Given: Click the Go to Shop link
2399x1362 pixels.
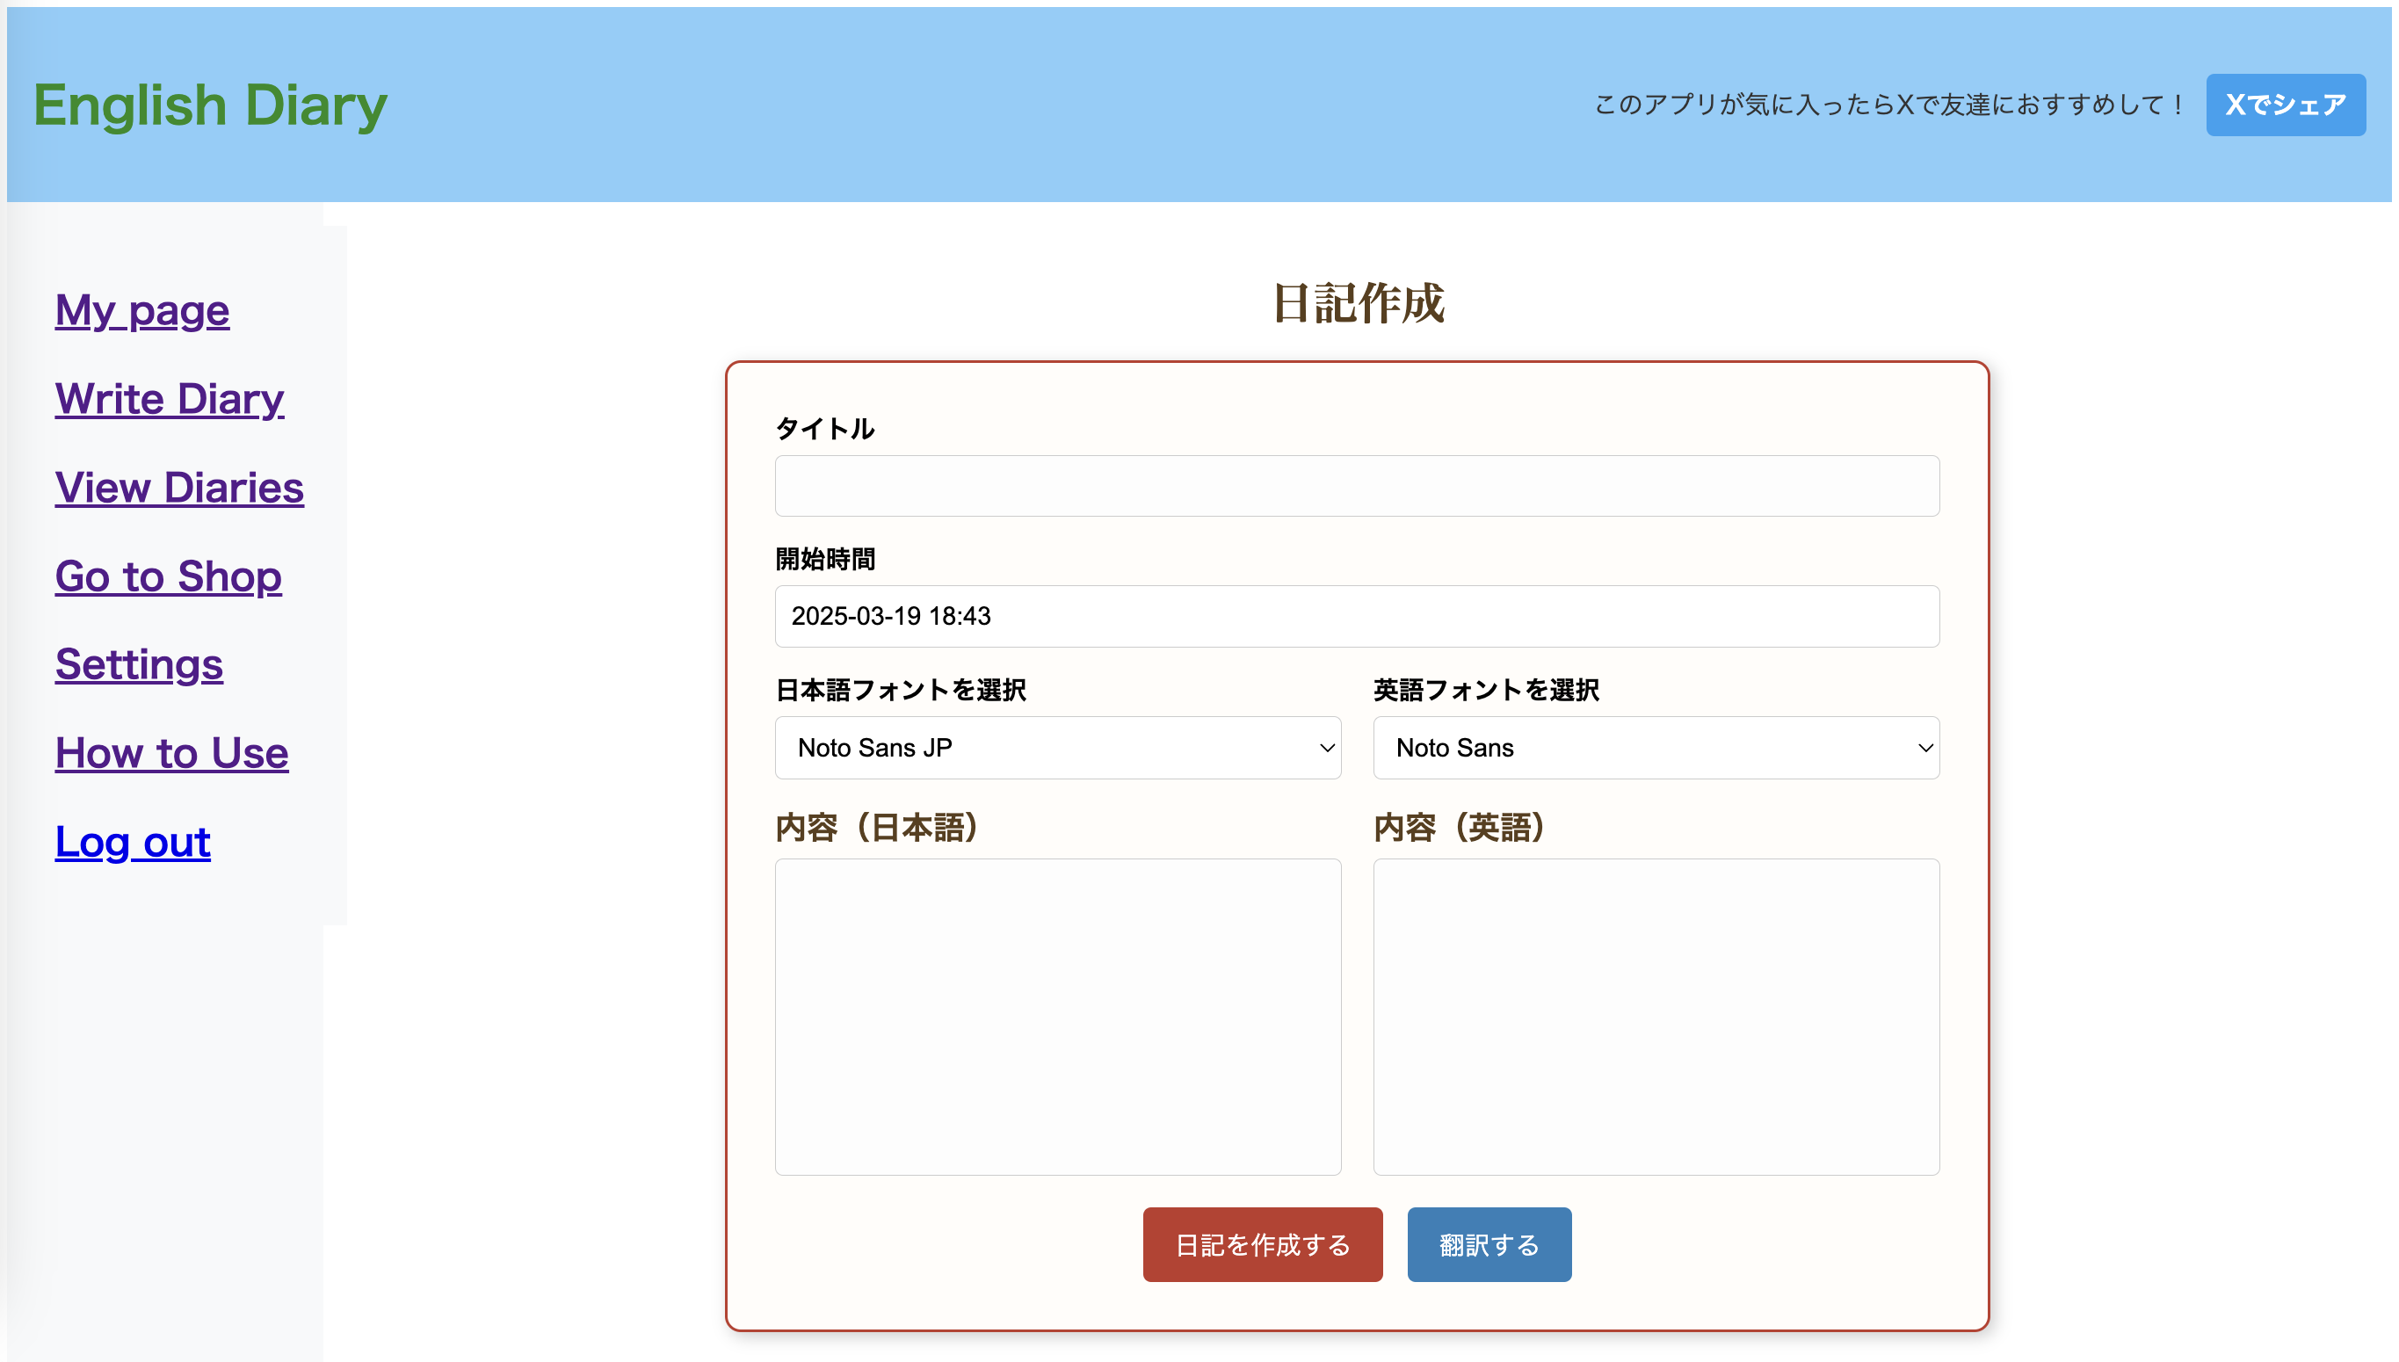Looking at the screenshot, I should pyautogui.click(x=169, y=576).
